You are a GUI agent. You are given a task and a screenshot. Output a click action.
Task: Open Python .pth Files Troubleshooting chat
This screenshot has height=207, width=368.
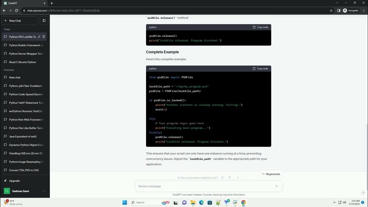(24, 86)
